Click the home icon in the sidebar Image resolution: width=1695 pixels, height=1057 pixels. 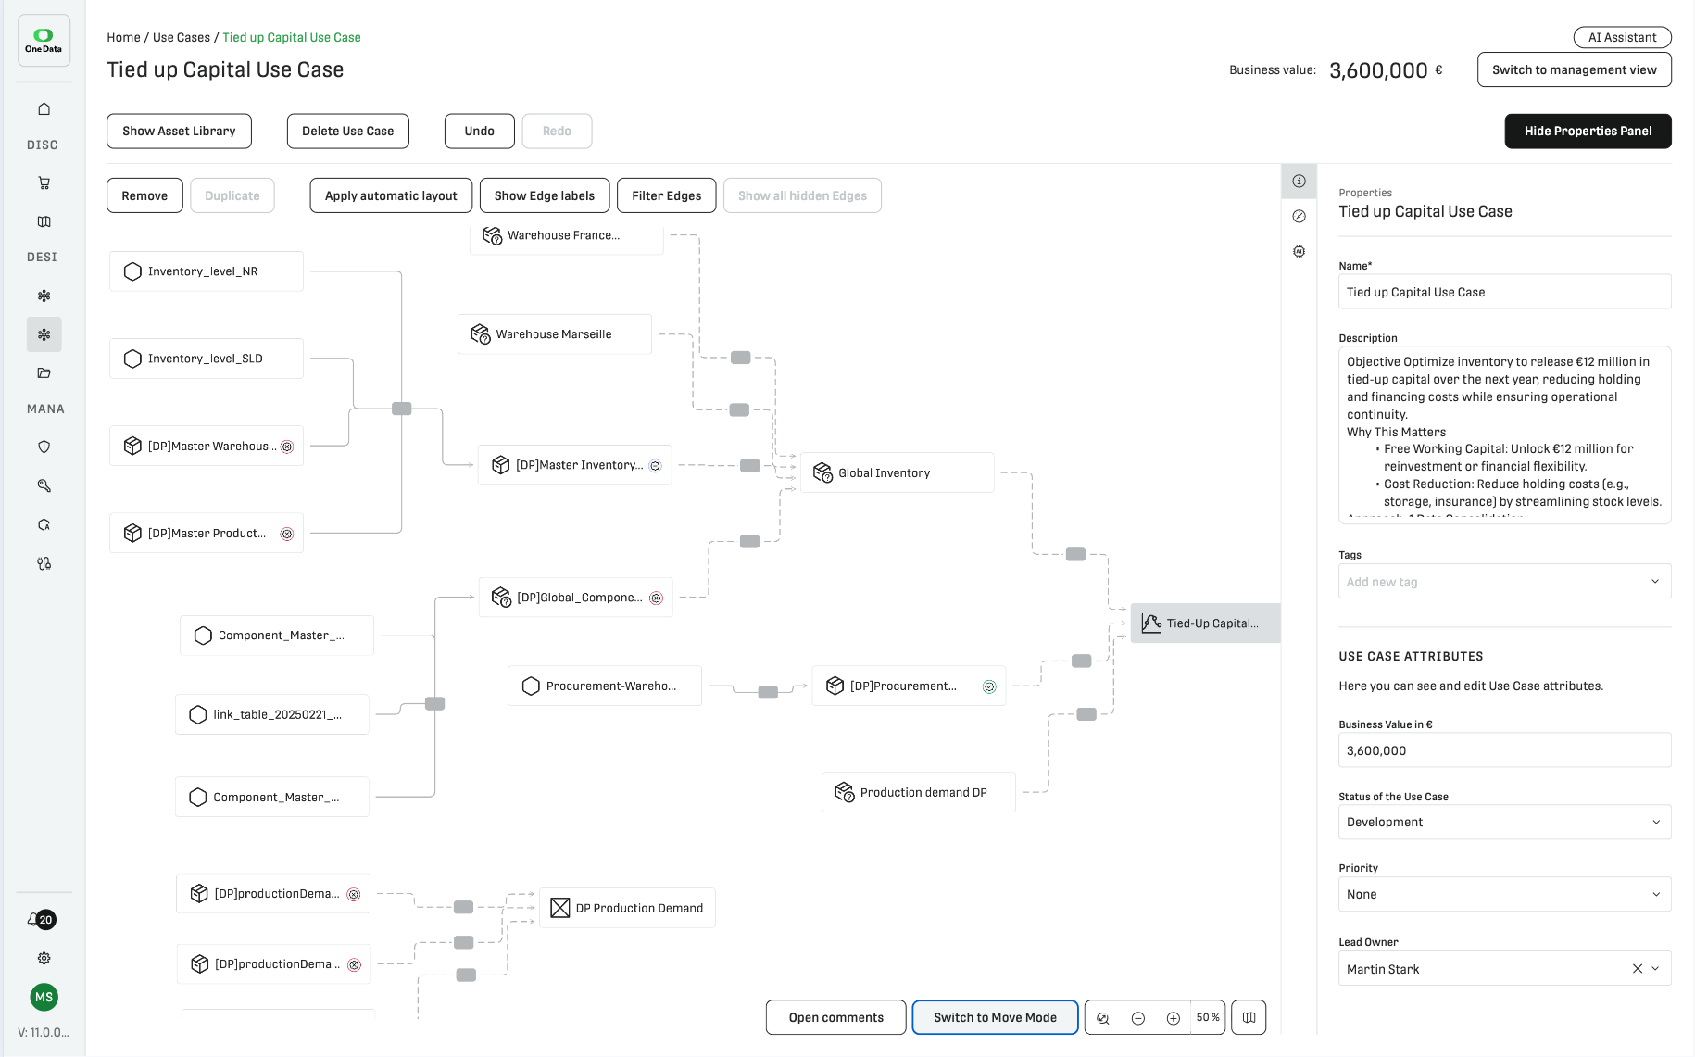click(44, 109)
